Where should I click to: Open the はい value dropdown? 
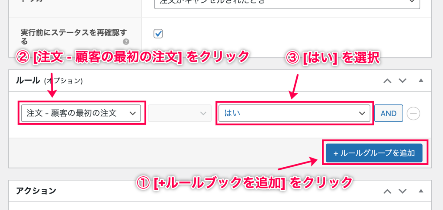coord(294,113)
